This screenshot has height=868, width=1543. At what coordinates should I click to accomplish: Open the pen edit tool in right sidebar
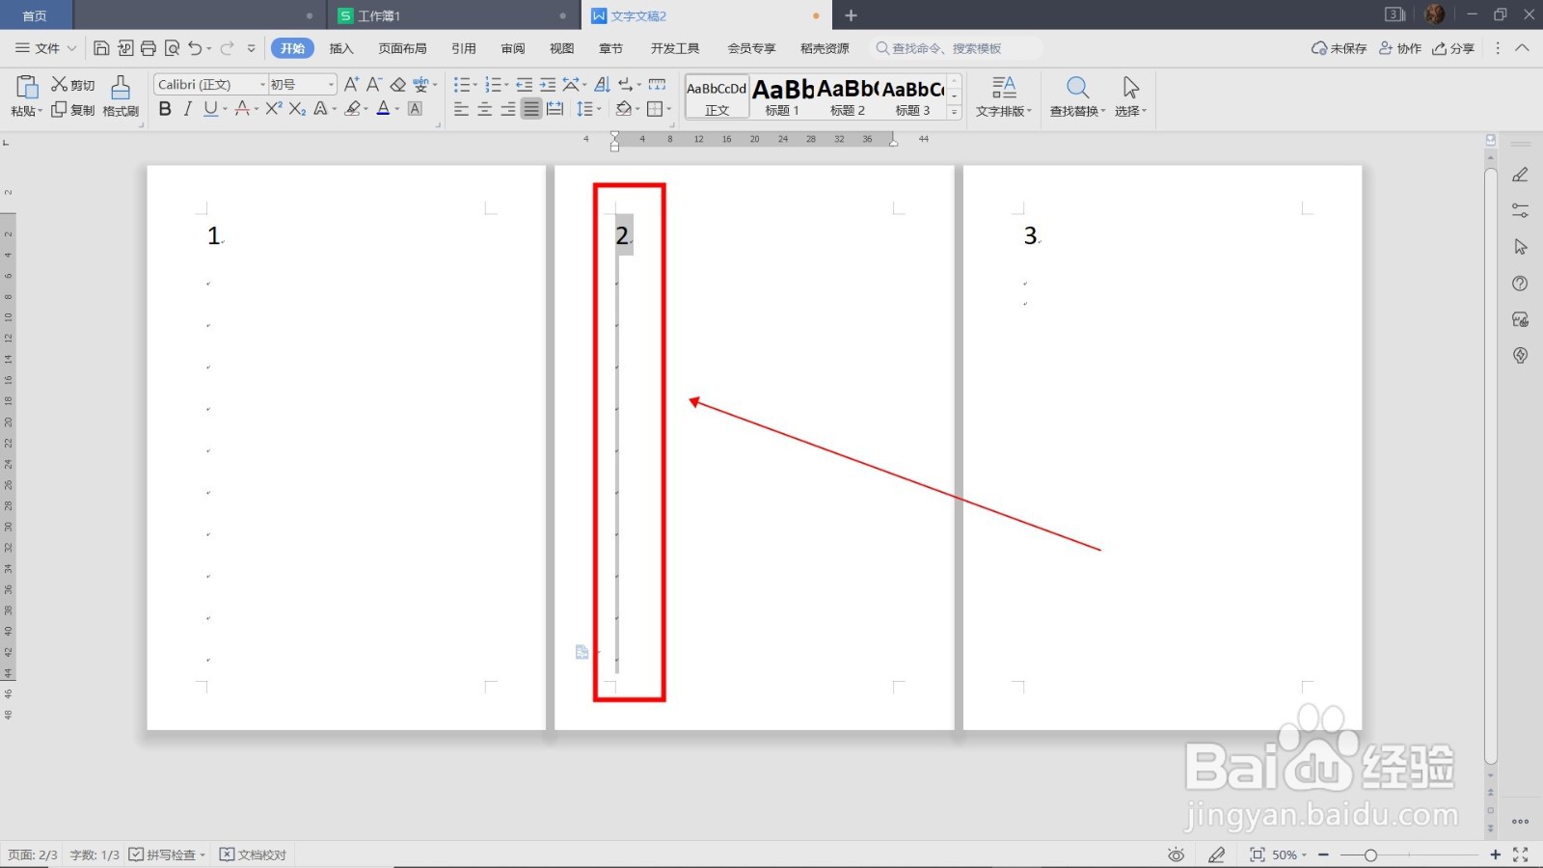point(1520,175)
